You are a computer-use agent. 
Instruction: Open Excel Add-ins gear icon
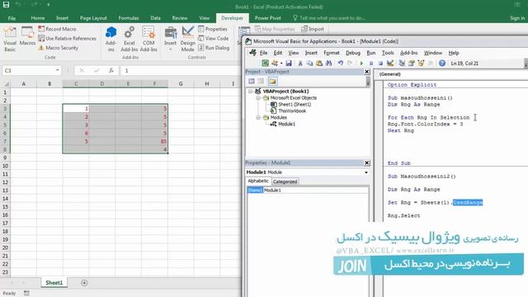point(130,39)
